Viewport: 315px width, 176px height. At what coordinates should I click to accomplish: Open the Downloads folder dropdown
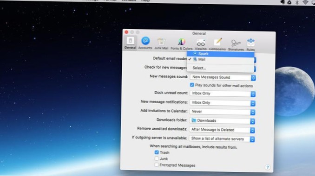point(222,121)
